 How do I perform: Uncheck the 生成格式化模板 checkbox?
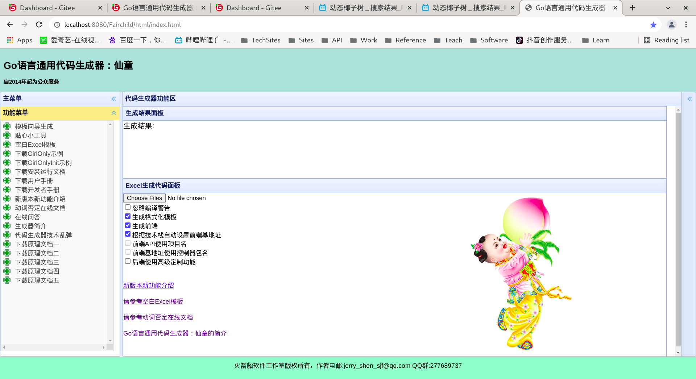[128, 216]
